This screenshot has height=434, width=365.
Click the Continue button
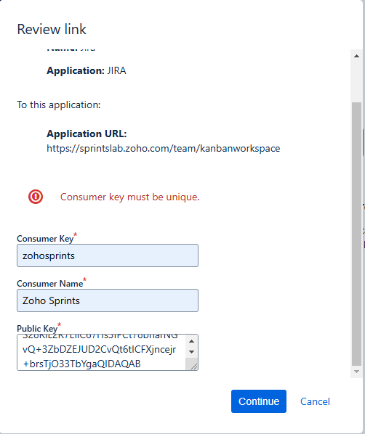click(259, 401)
